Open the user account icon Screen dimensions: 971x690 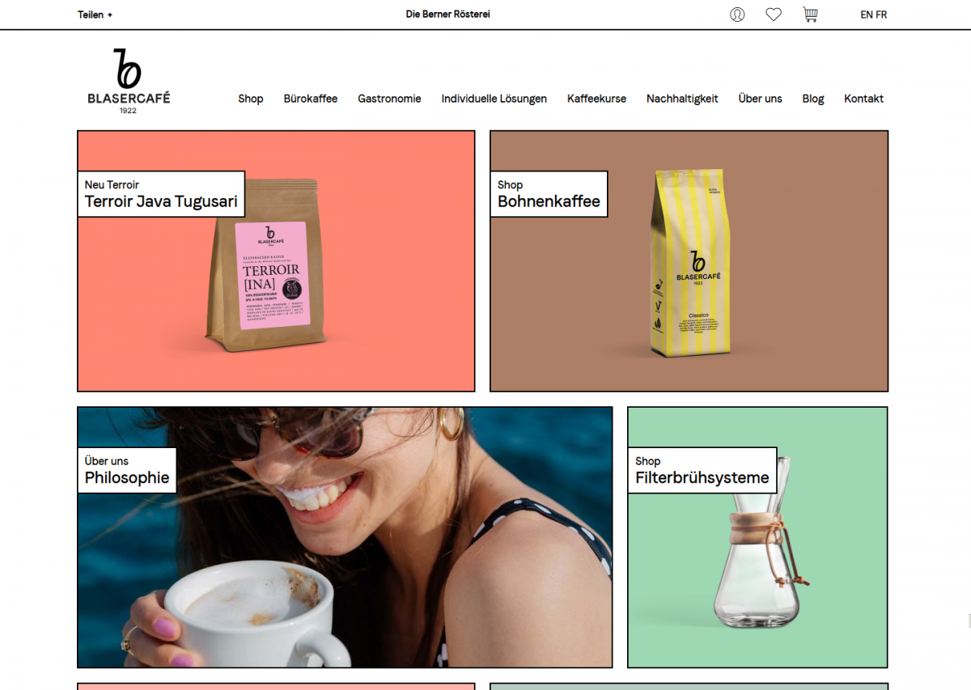click(737, 15)
